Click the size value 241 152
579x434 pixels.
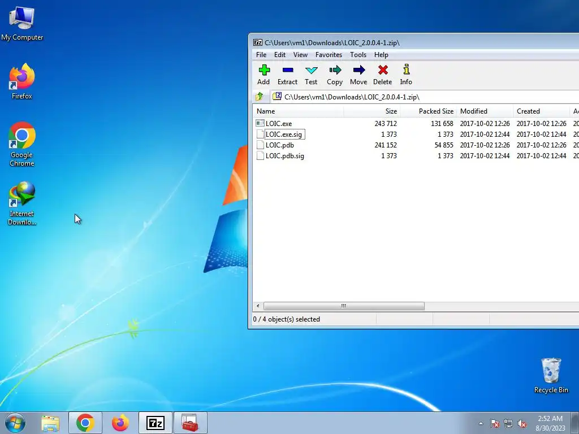coord(386,145)
